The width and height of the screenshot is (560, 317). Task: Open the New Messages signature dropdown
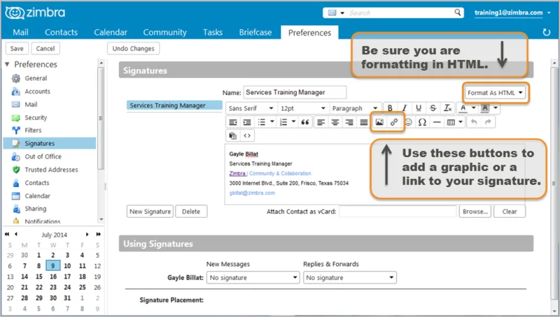pos(253,277)
